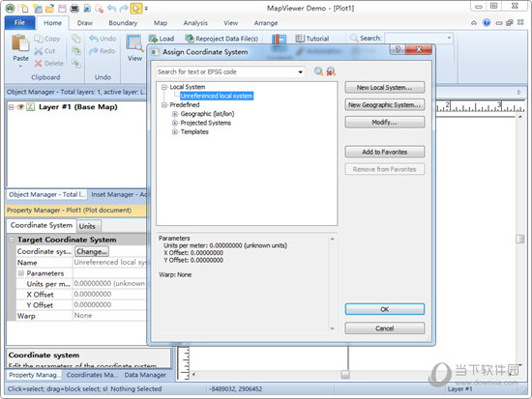The height and width of the screenshot is (399, 532).
Task: Click the View worksheet icon in ribbon
Action: pos(134,43)
